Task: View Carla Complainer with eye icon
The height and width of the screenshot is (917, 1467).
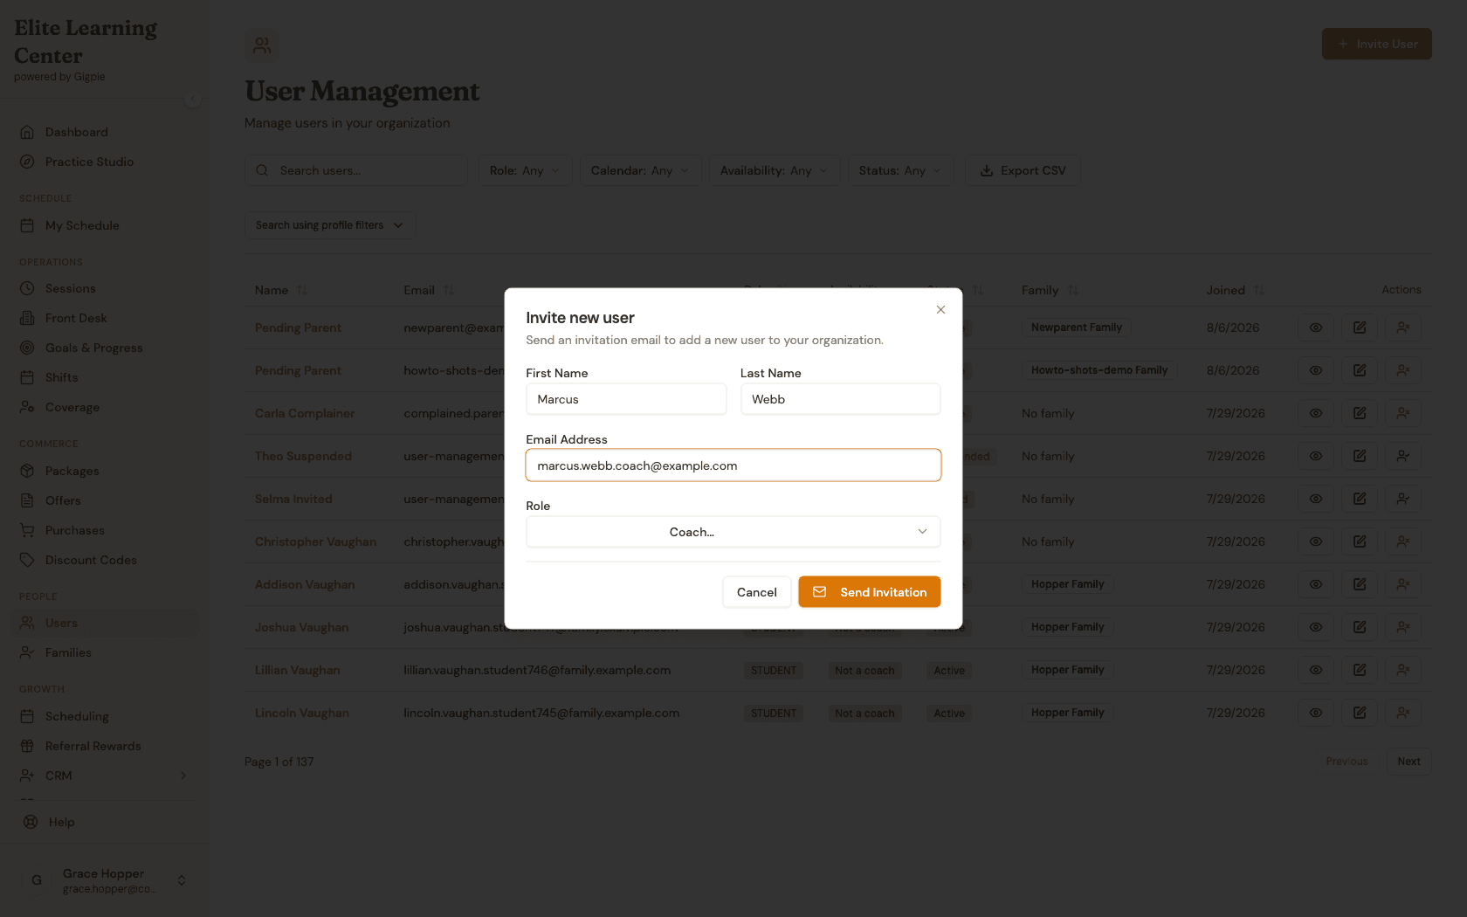Action: (x=1316, y=413)
